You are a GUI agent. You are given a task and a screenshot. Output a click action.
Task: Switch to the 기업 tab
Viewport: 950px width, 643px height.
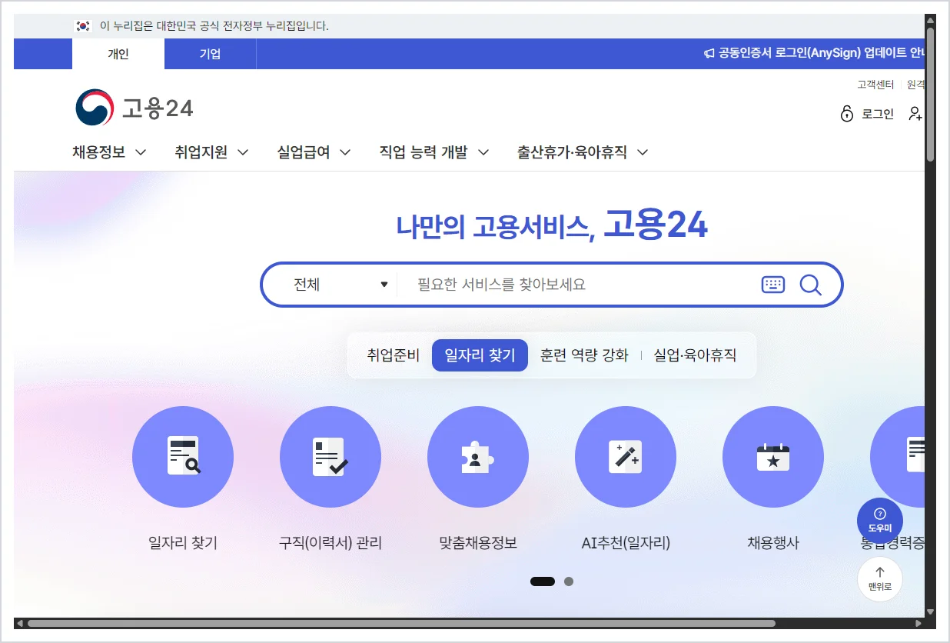210,54
